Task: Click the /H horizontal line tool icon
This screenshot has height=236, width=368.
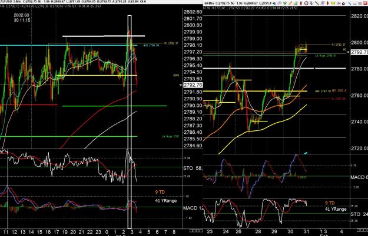Action: [x=339, y=4]
